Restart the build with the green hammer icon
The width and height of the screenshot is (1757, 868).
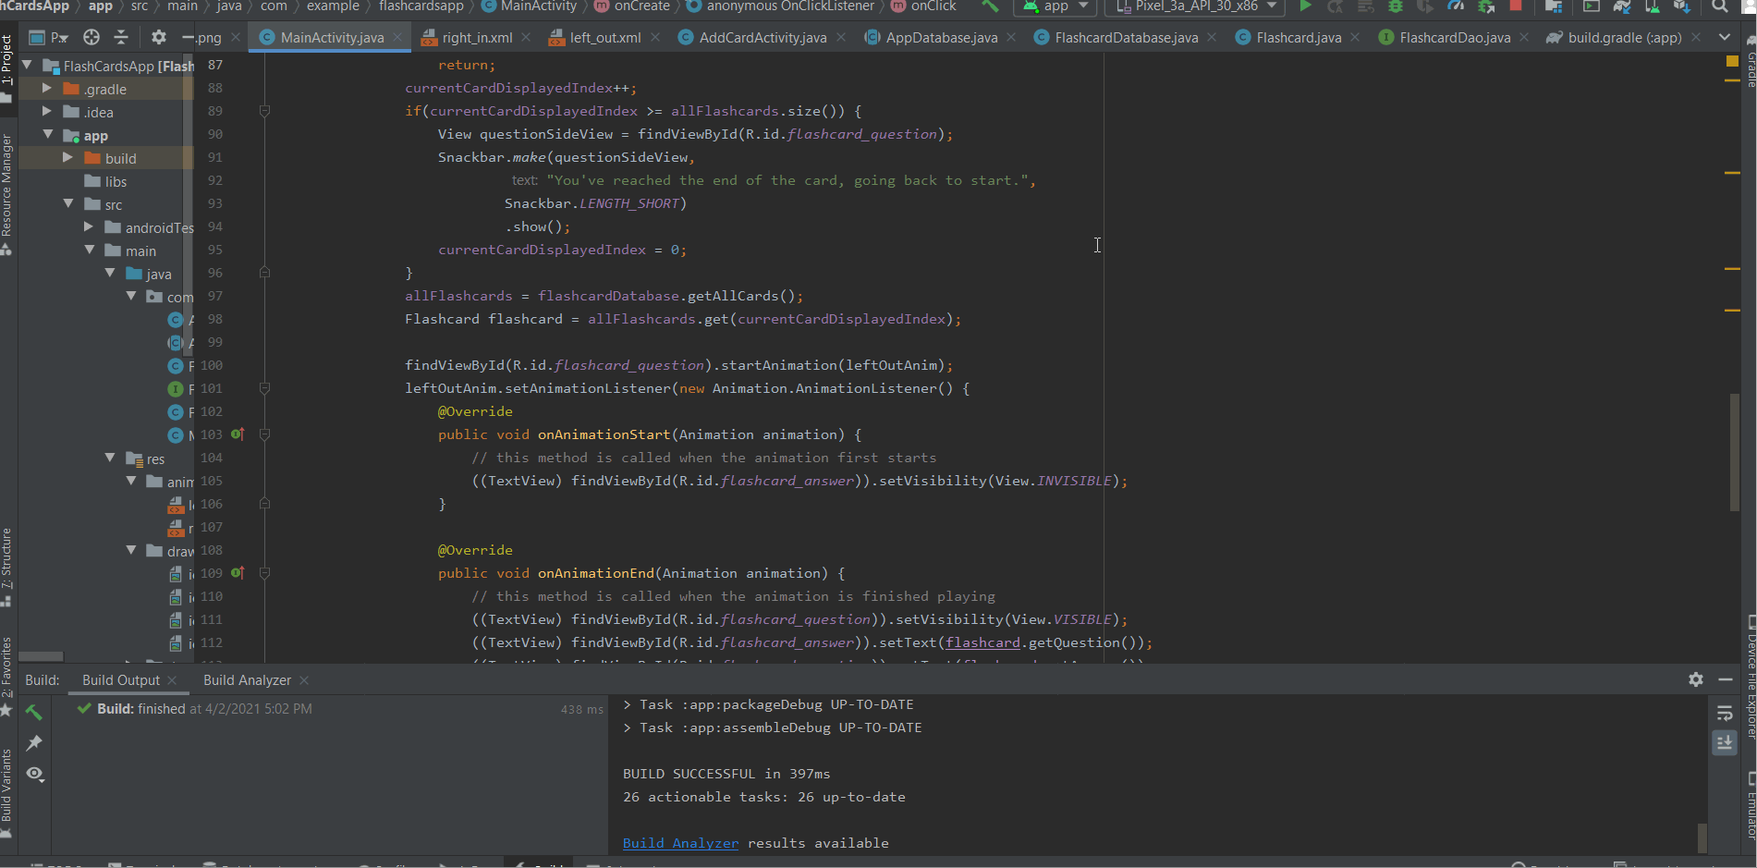pyautogui.click(x=33, y=713)
